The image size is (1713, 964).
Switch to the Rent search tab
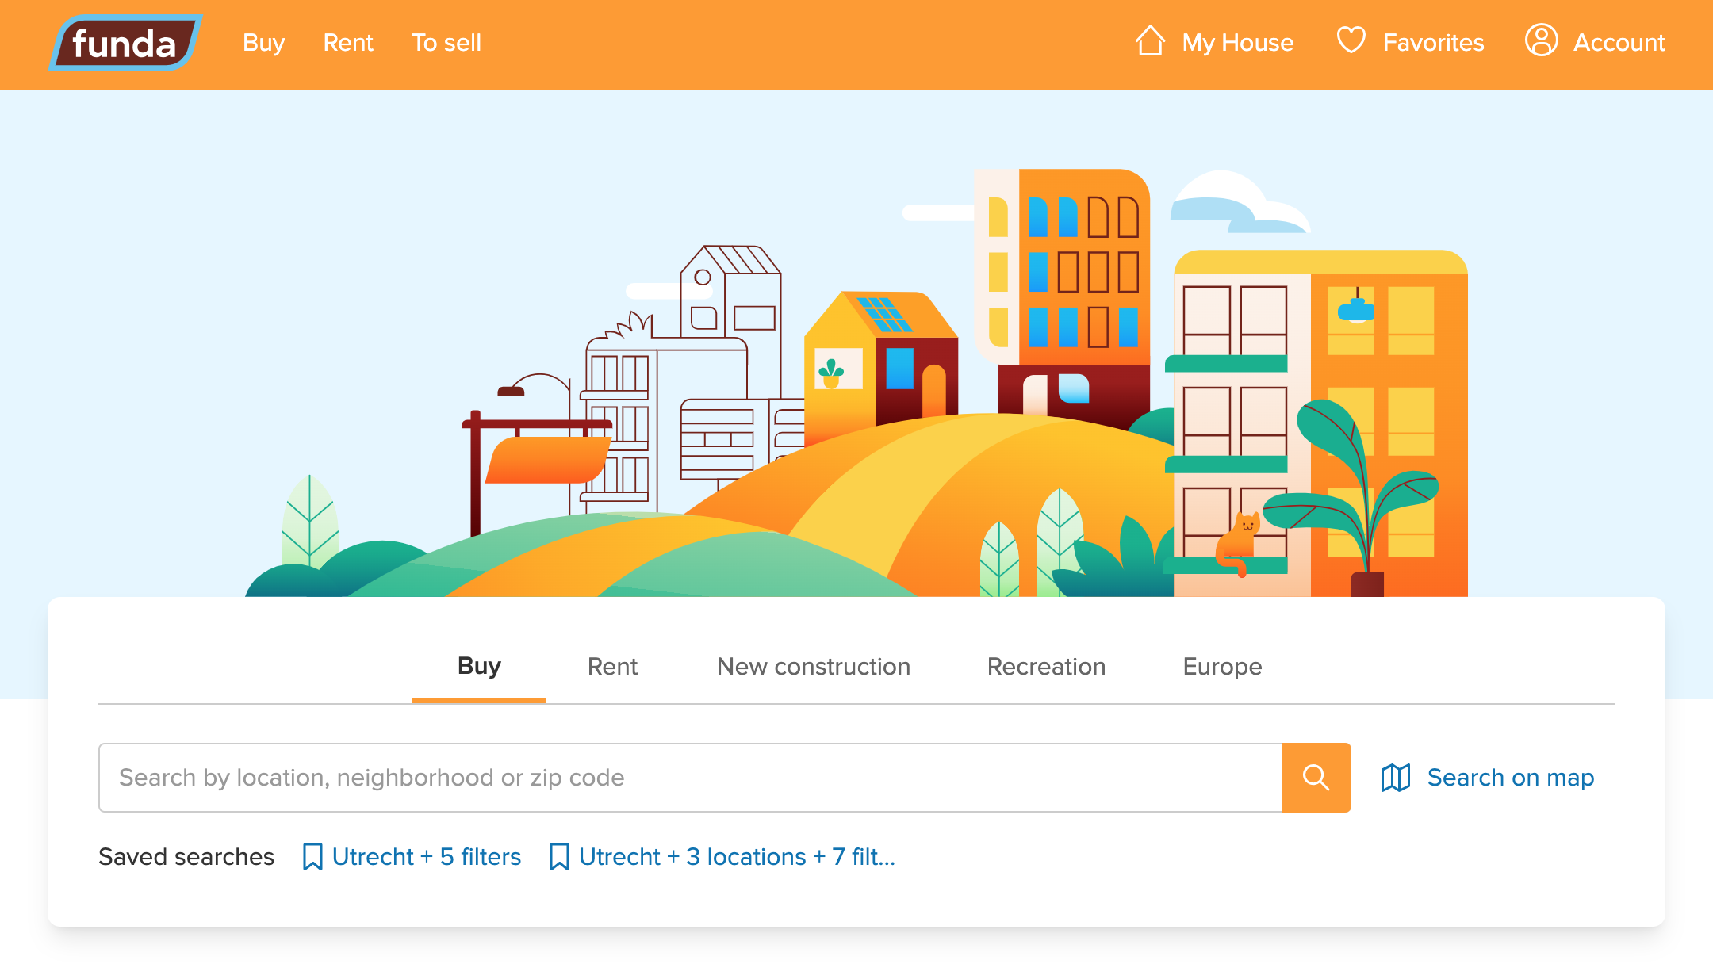pyautogui.click(x=612, y=667)
